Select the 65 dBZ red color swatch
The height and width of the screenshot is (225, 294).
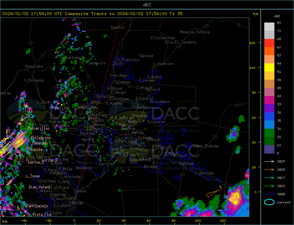click(x=269, y=43)
